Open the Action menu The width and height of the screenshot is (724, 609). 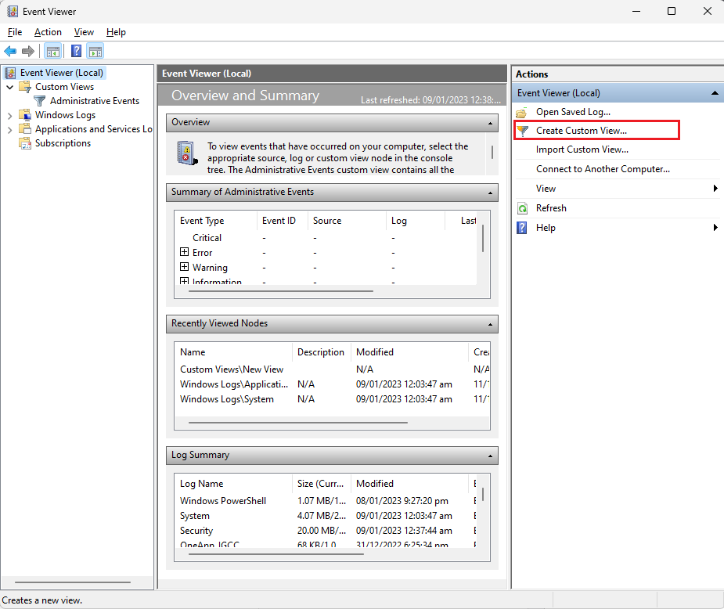(x=48, y=32)
